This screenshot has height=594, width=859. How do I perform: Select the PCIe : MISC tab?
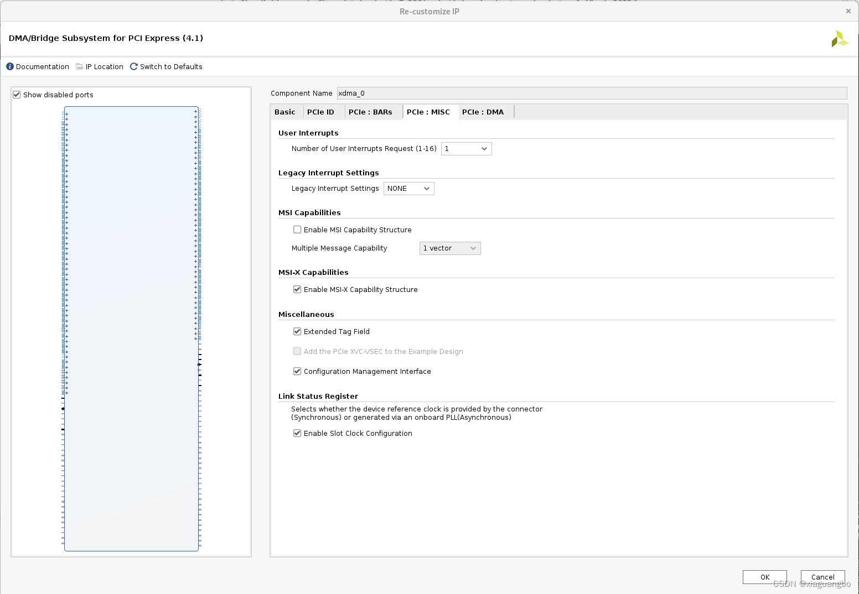(428, 112)
